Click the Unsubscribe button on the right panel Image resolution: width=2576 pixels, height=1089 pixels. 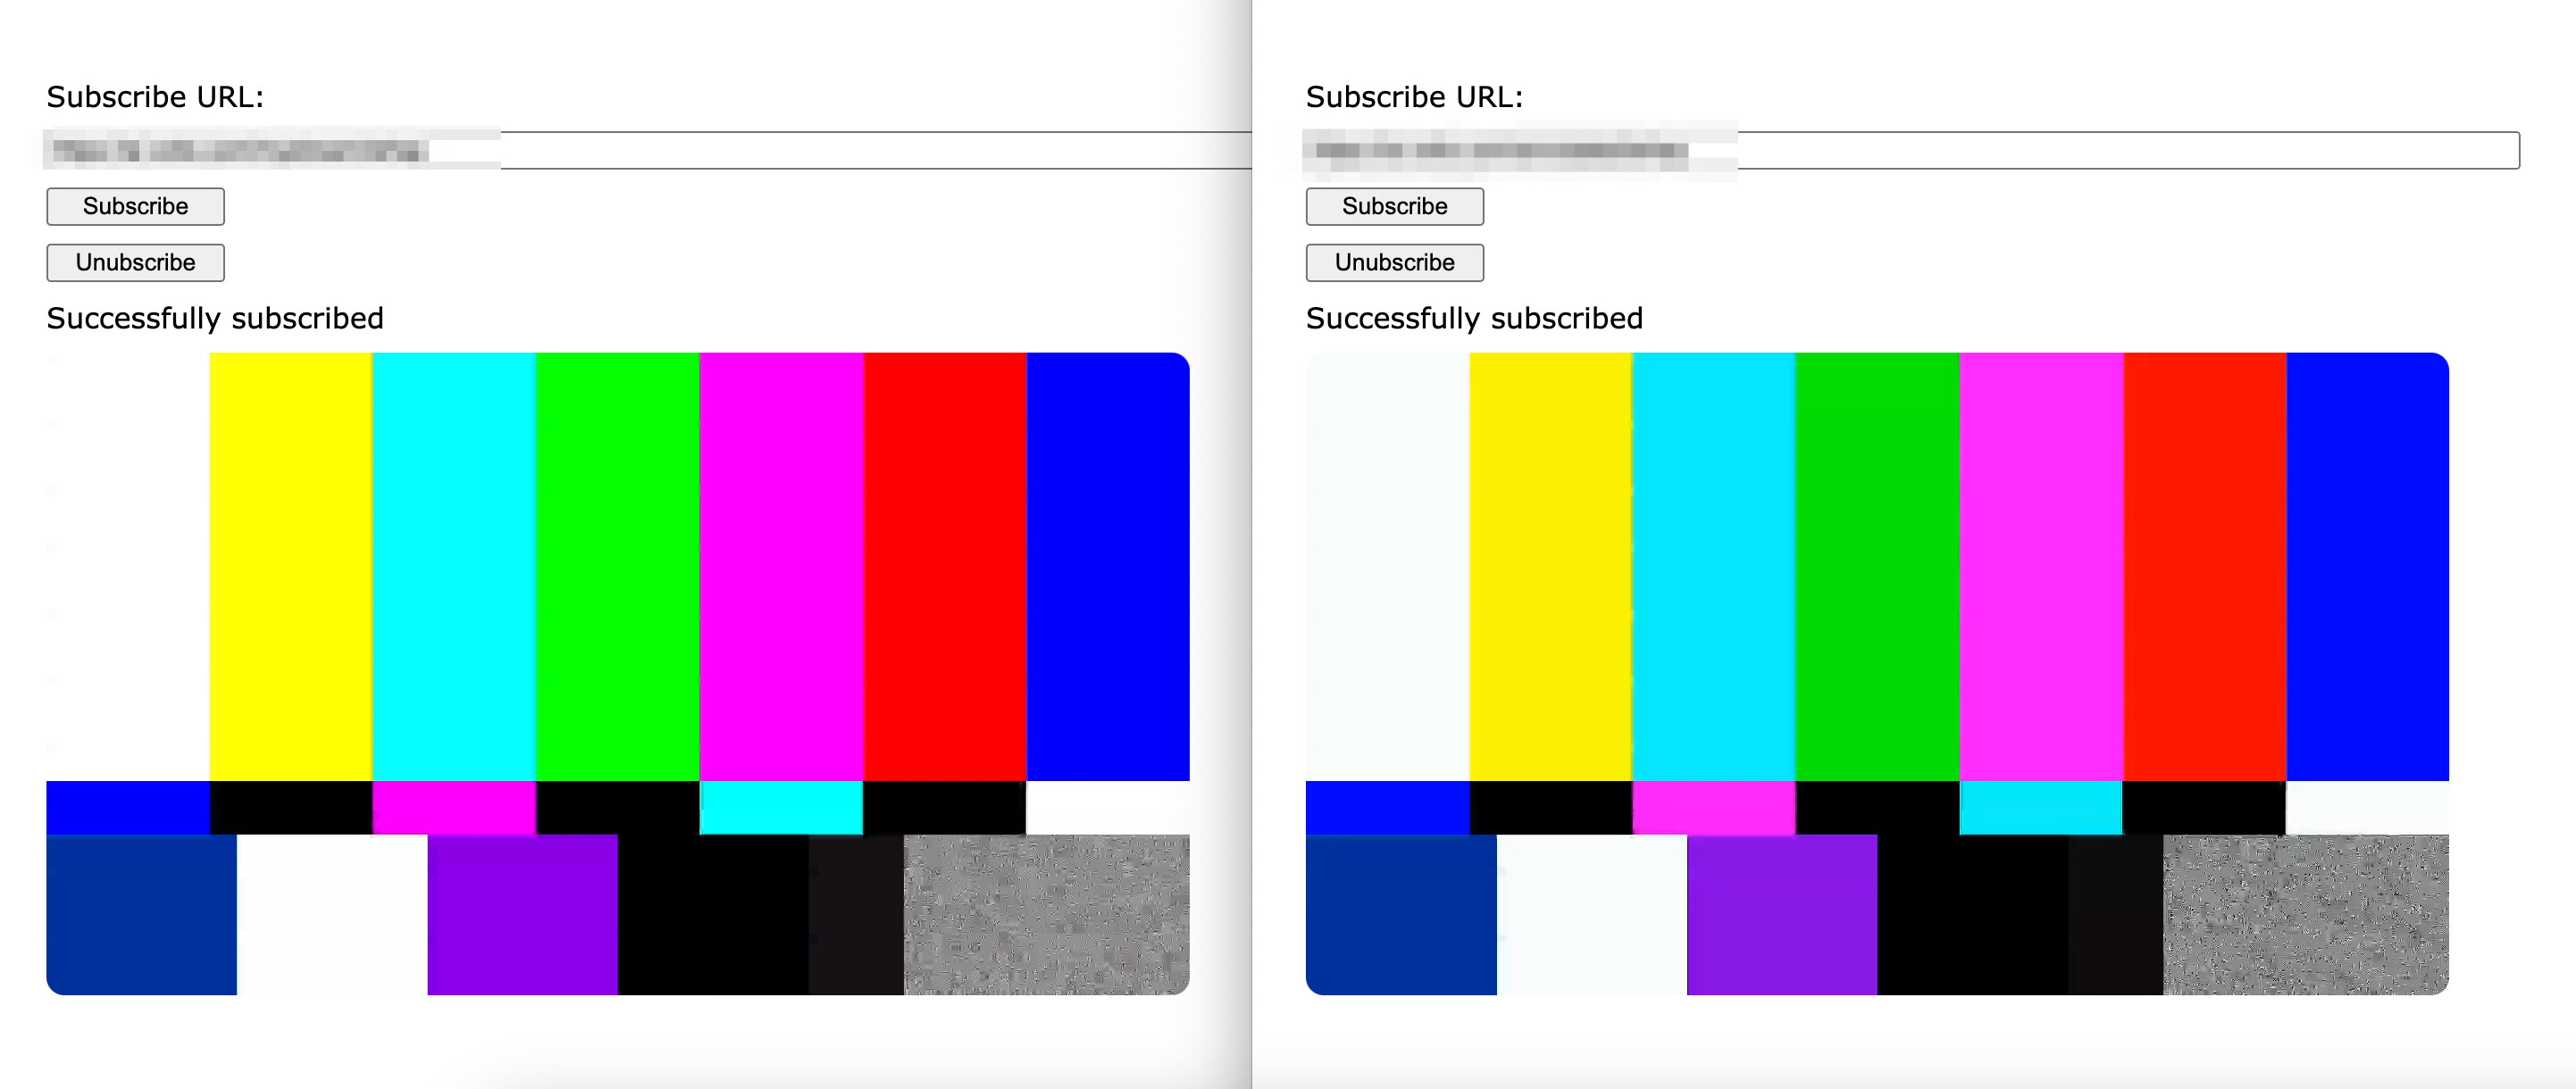(x=1393, y=262)
